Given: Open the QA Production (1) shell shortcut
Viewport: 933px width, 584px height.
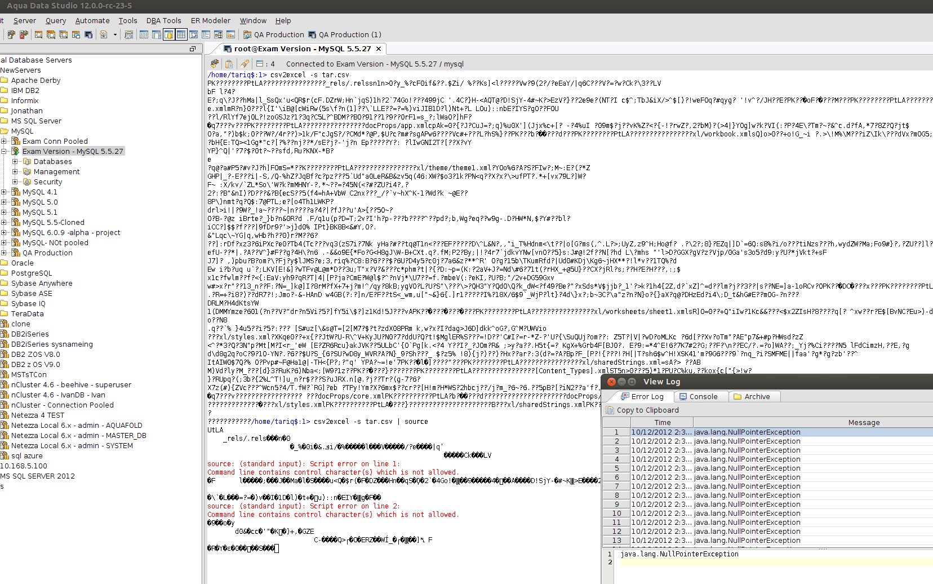Looking at the screenshot, I should 345,34.
